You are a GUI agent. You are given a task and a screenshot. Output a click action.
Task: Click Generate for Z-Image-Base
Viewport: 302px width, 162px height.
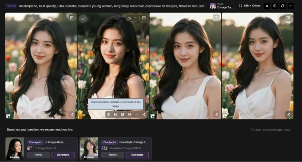63,155
